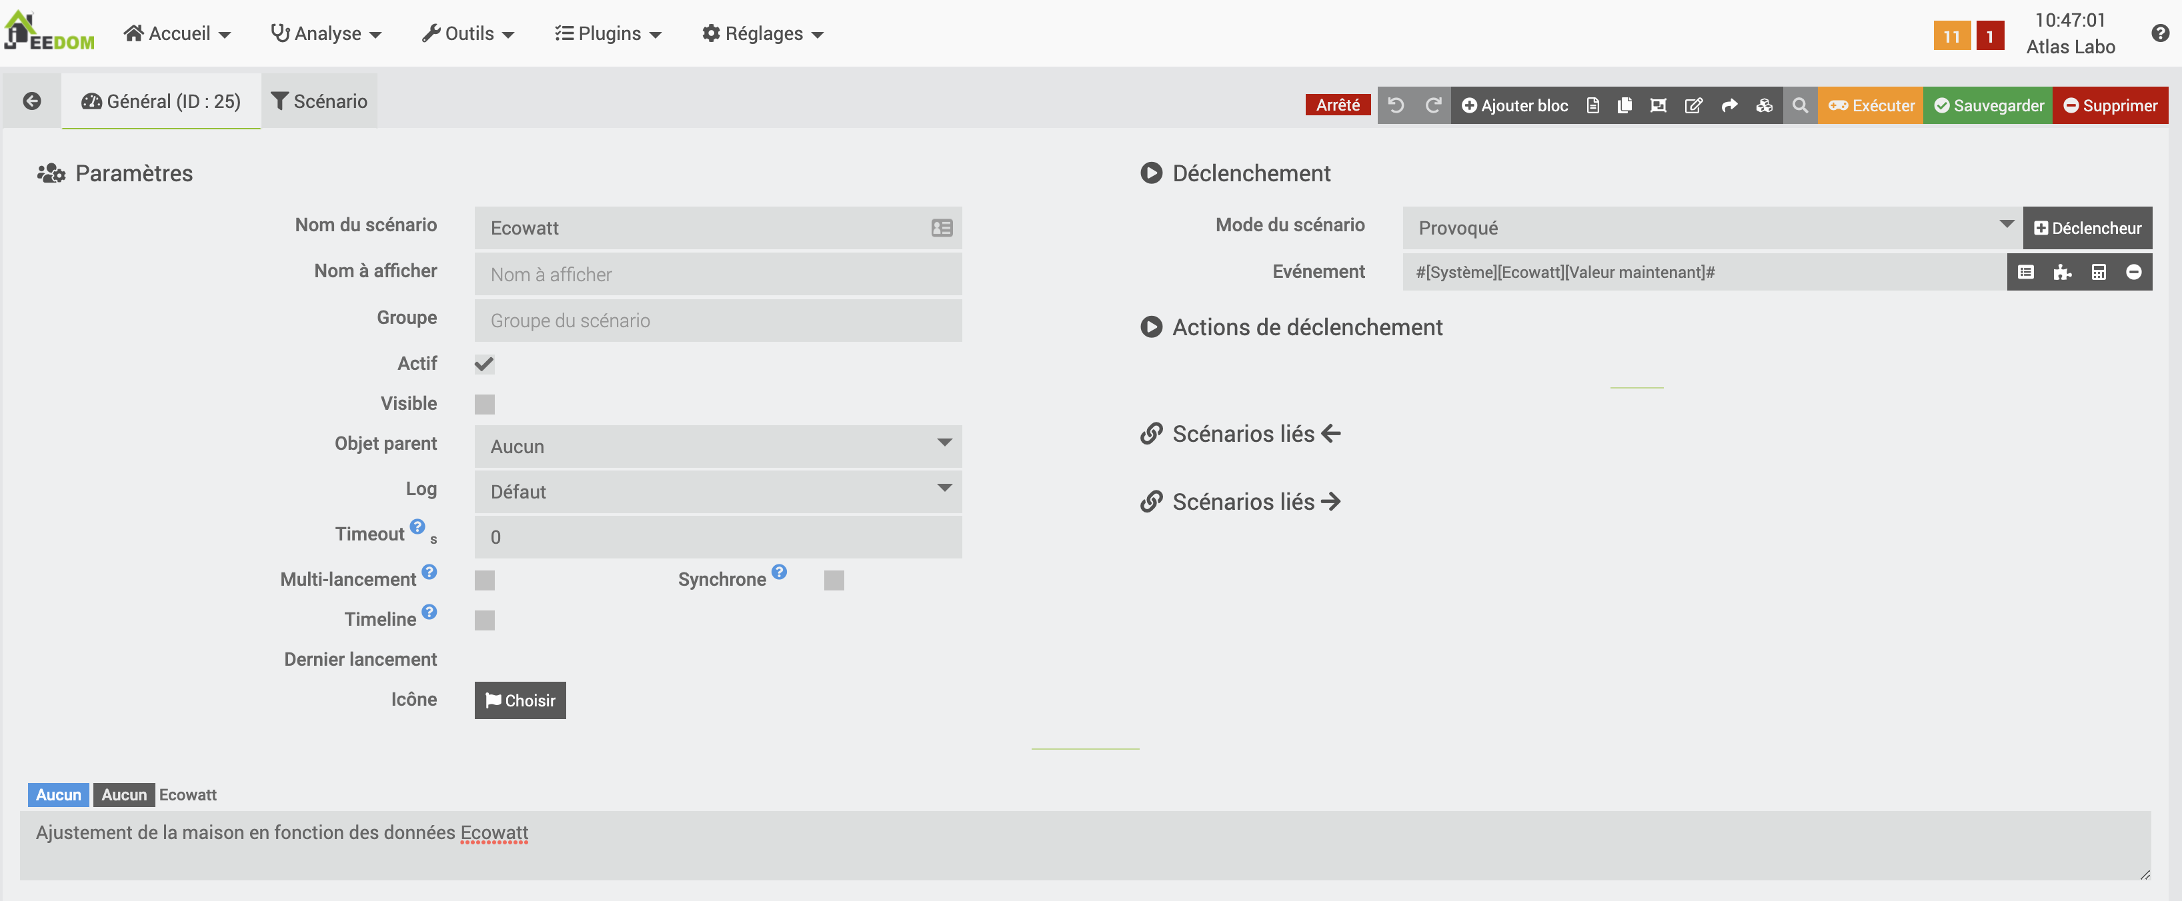The image size is (2182, 901).
Task: Remove the Ecowatt event trigger
Action: point(2134,272)
